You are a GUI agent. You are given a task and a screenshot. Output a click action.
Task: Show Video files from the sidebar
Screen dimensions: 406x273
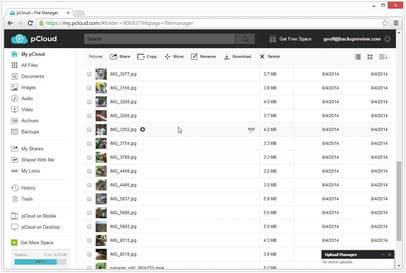[x=22, y=109]
